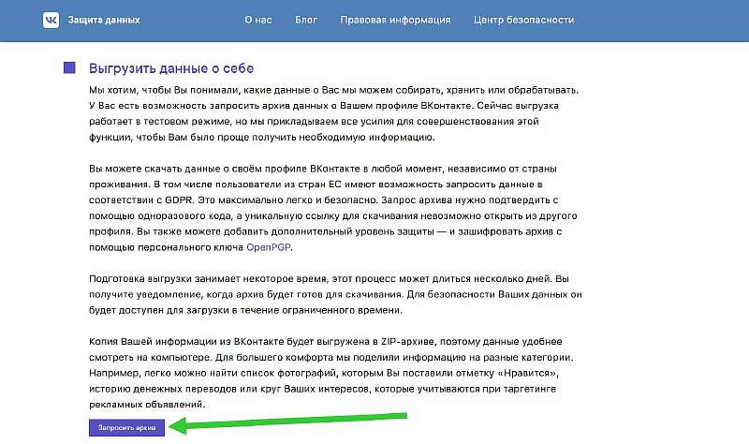Click the purple square beside the heading

[x=69, y=68]
